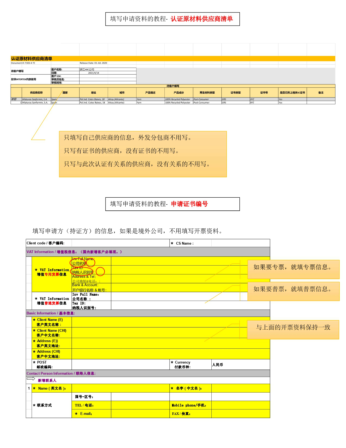
Task: Select the 2021/4/14 date cell
Action: tap(93, 73)
